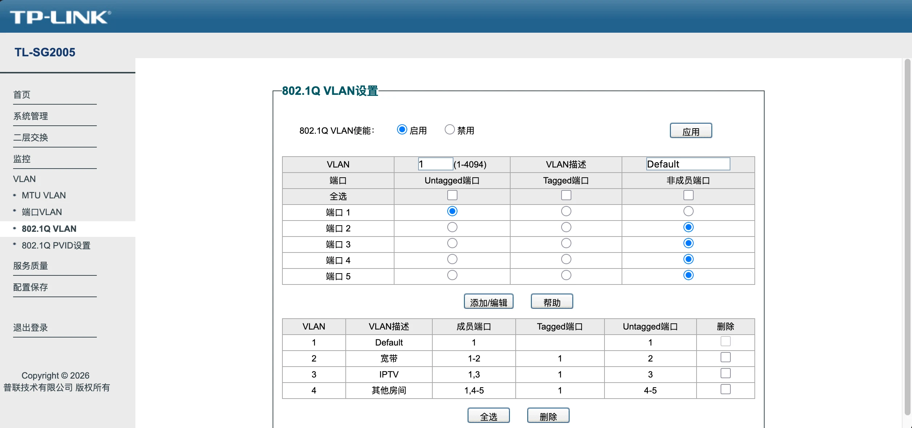Click the IPTV description cell
Image resolution: width=912 pixels, height=428 pixels.
click(x=389, y=375)
